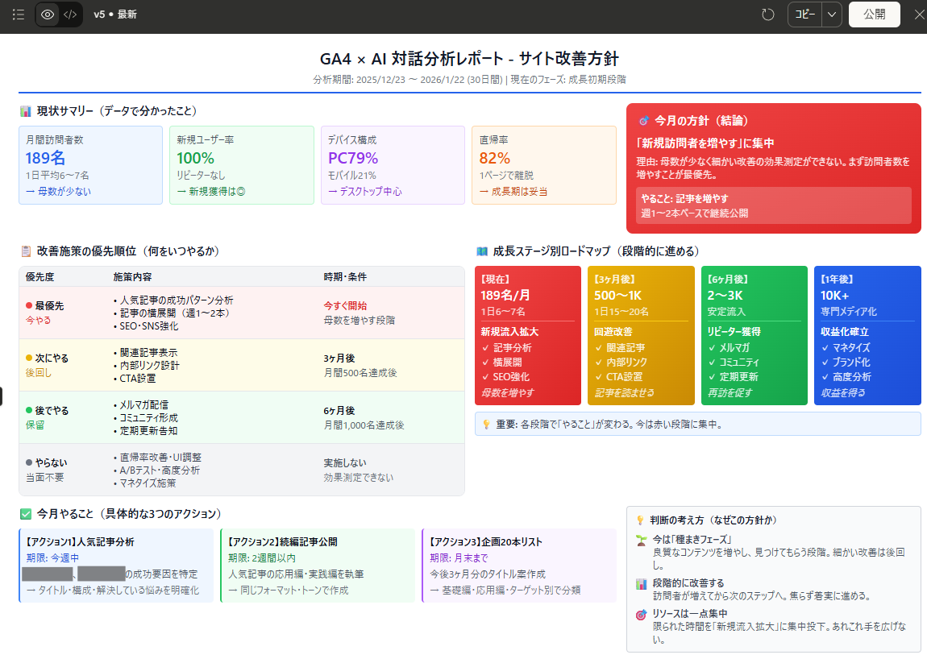Screen dimensions: 927x659
Task: Click the green dot beside 後でやる
Action: pos(29,410)
